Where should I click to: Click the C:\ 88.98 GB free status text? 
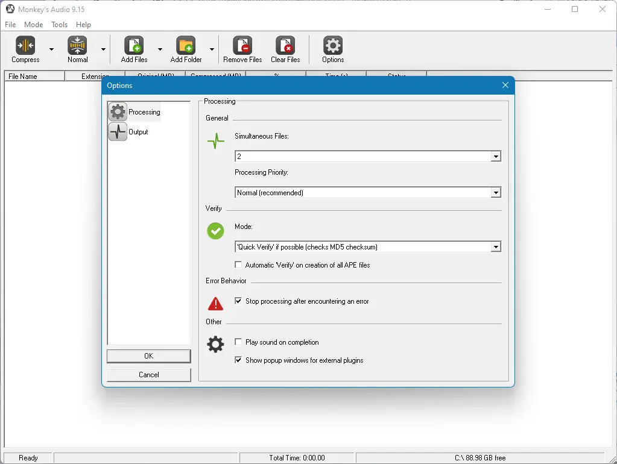480,458
